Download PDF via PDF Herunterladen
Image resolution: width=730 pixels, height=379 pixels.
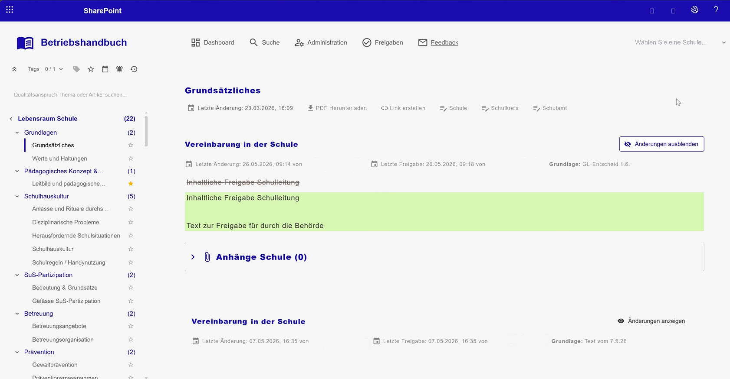click(x=337, y=108)
